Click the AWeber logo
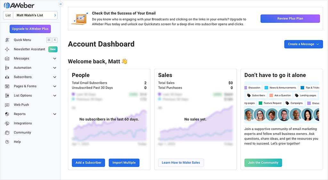328x180 pixels. pyautogui.click(x=19, y=5)
